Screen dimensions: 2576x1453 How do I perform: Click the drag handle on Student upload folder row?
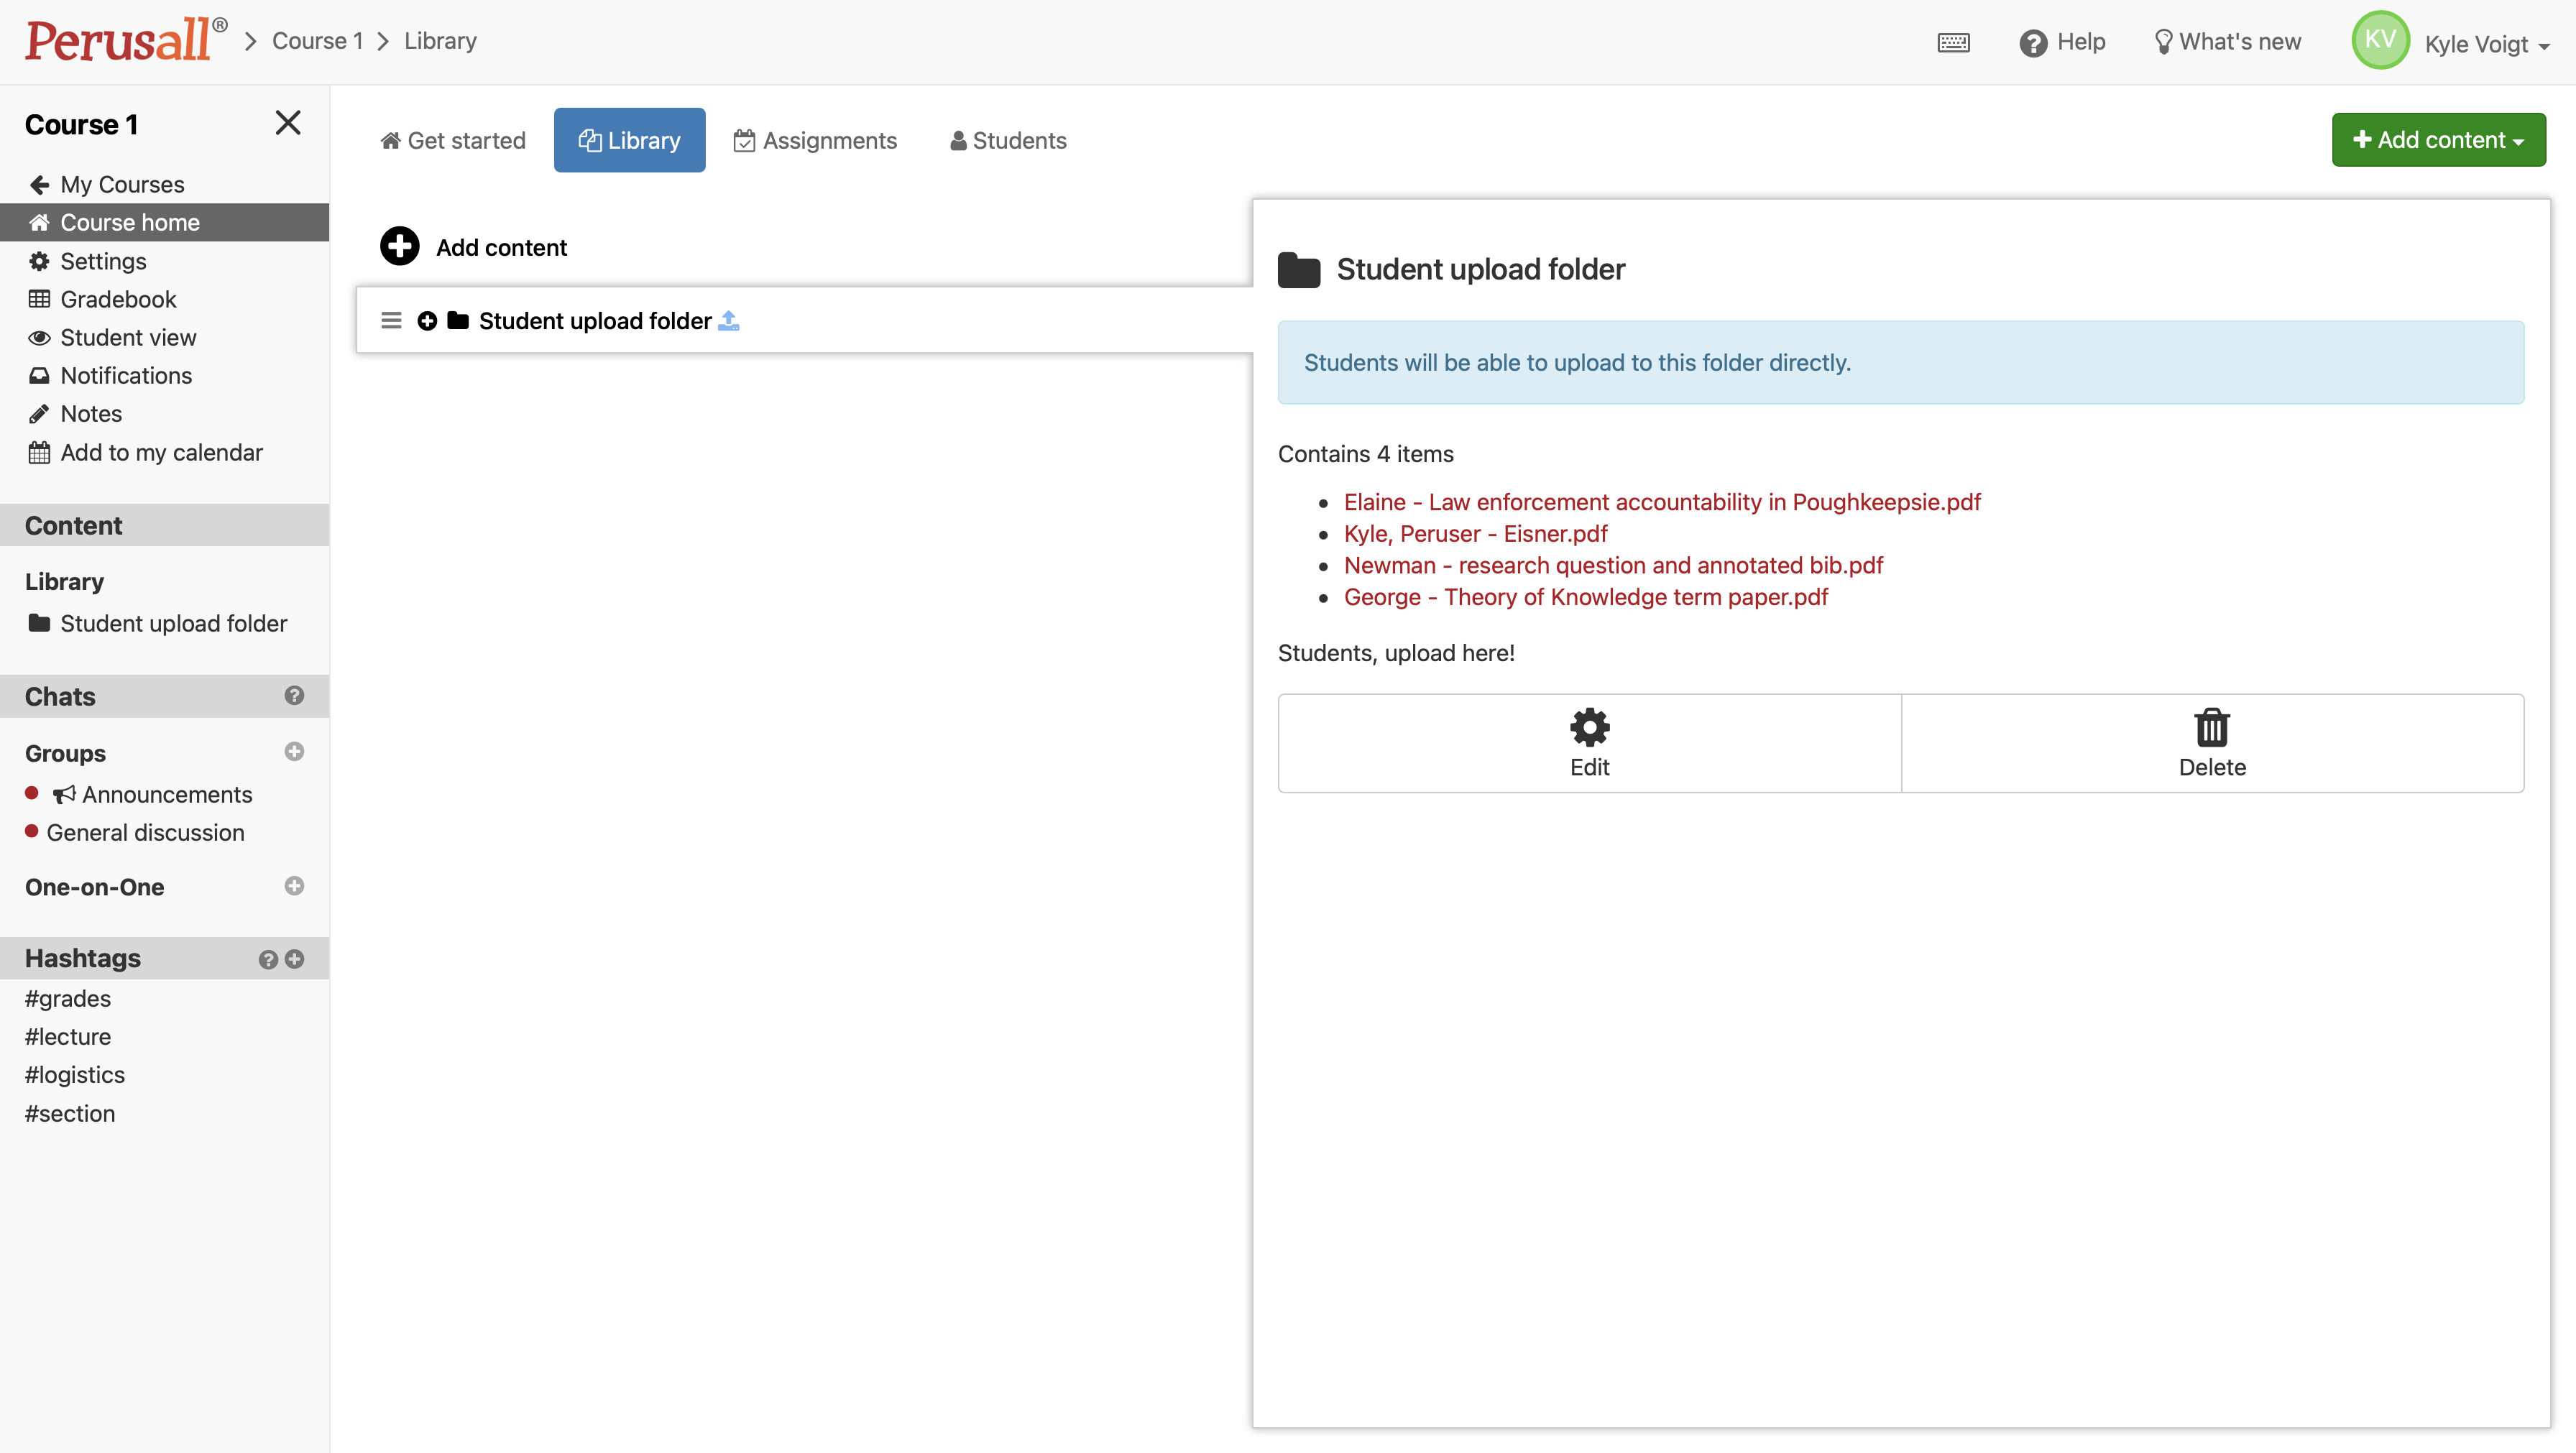(x=391, y=320)
